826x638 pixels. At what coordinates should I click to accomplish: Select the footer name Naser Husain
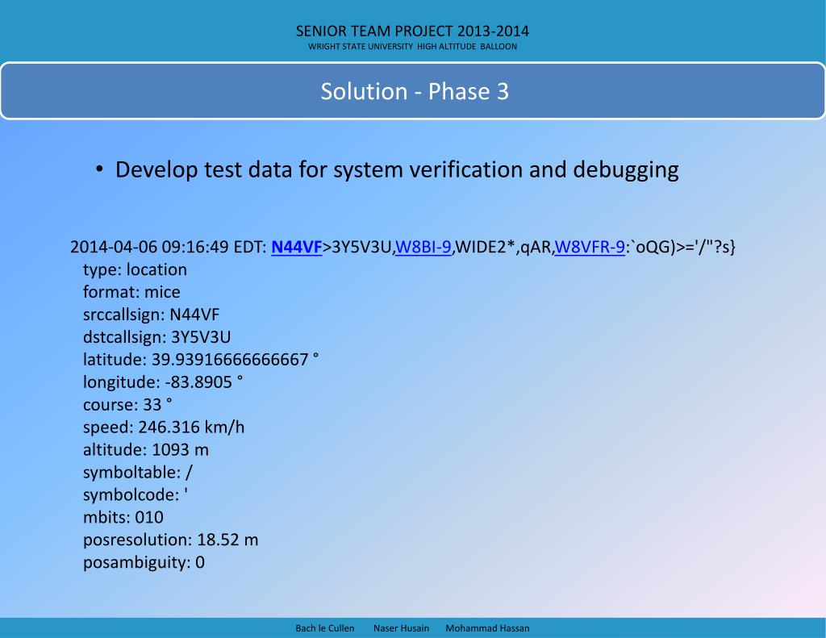(402, 628)
